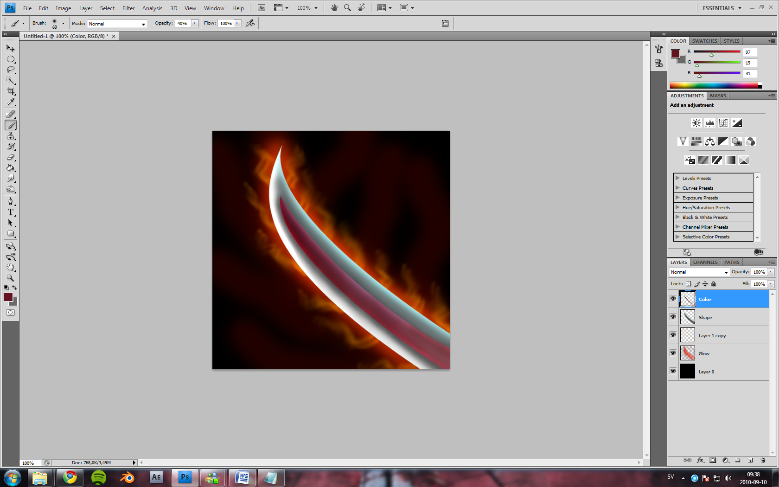Select the Pen tool
The height and width of the screenshot is (487, 779).
point(10,201)
